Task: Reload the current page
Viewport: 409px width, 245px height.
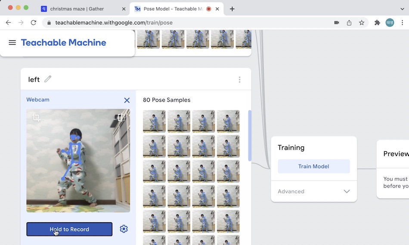Action: point(34,23)
